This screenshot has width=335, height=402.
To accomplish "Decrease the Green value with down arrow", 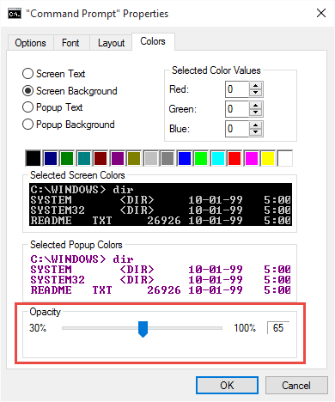I will pos(256,113).
